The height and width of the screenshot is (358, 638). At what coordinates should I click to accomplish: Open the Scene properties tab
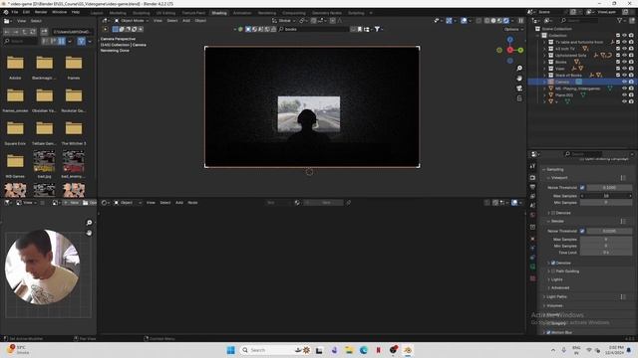click(x=532, y=206)
